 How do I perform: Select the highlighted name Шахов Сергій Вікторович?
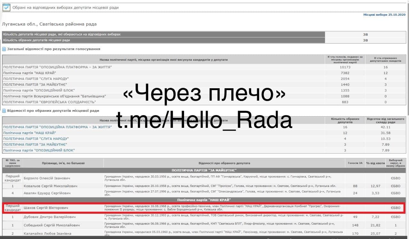point(46,208)
